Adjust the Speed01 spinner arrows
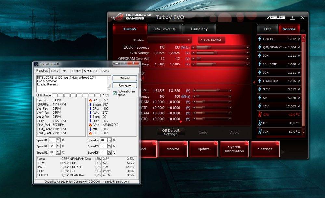The image size is (325, 198). tap(58, 140)
